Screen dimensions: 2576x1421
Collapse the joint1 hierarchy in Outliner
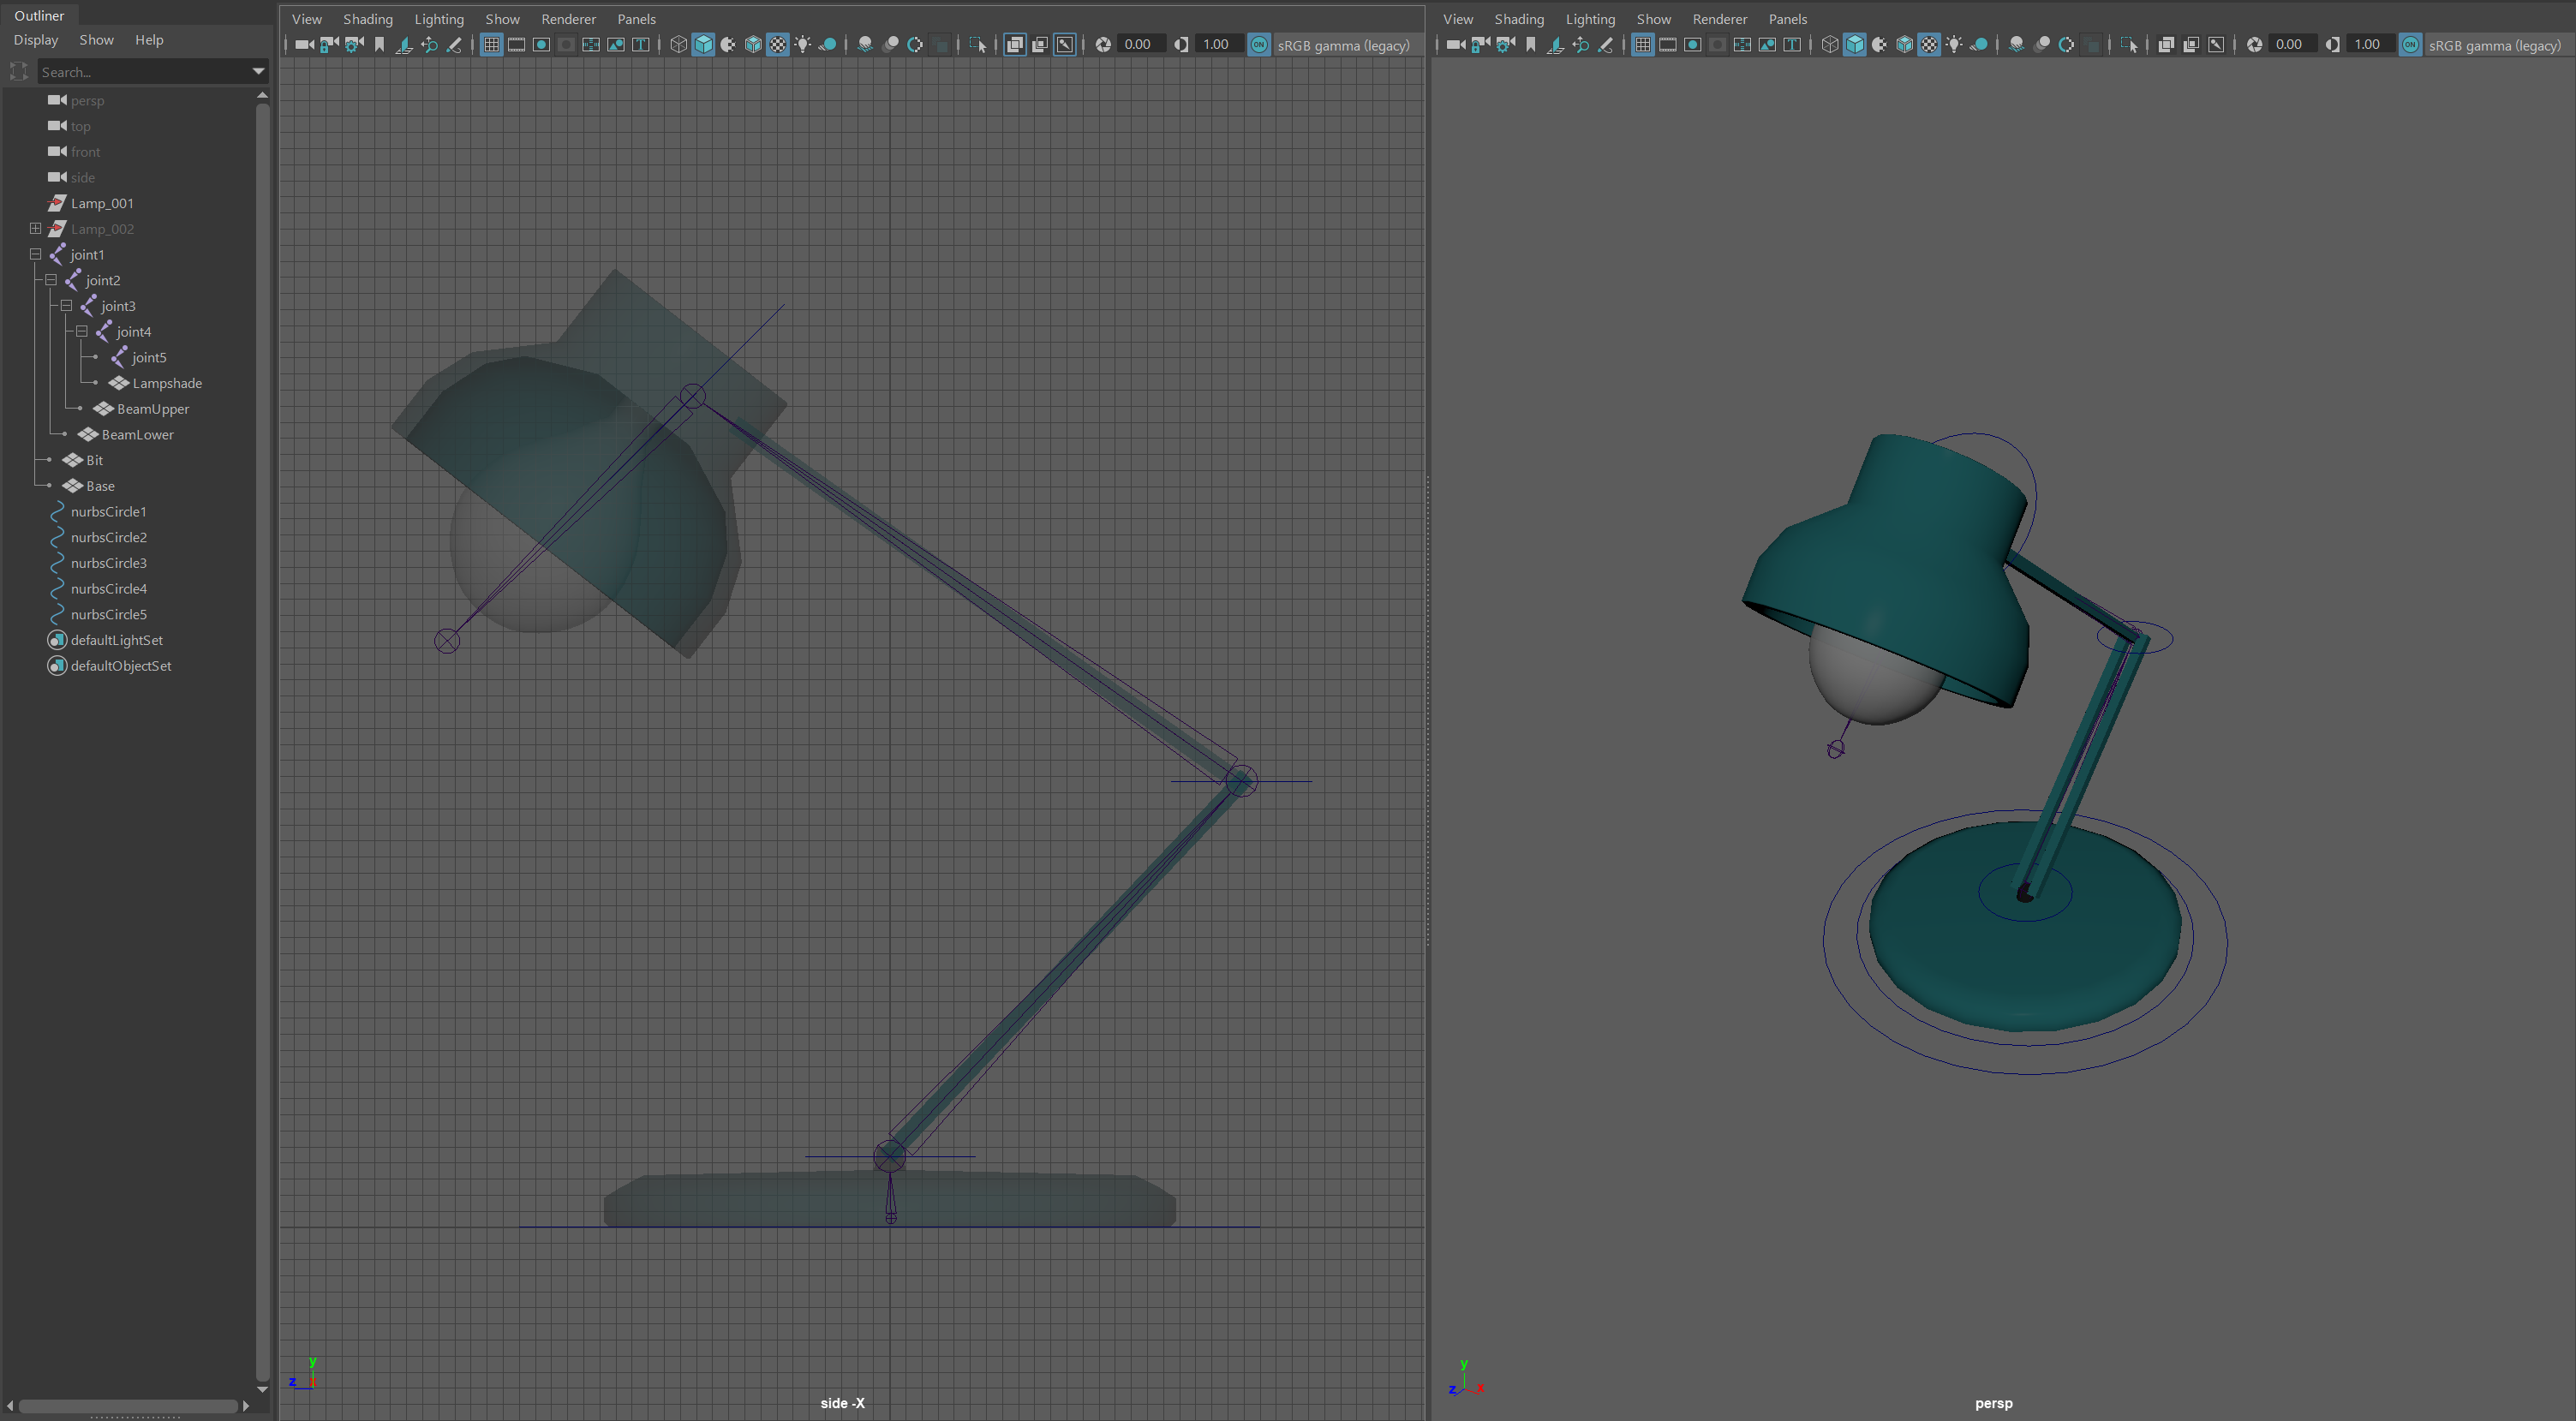36,254
